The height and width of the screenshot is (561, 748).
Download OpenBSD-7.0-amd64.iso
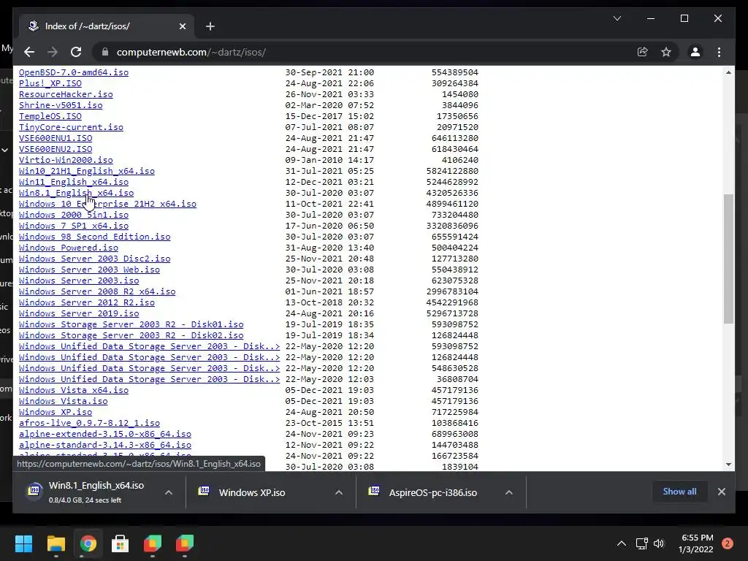click(74, 72)
